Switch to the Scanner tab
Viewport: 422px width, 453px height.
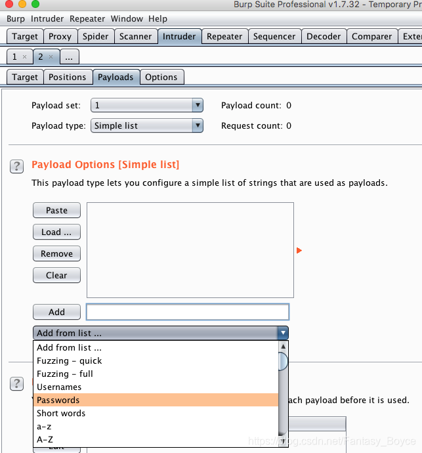135,36
